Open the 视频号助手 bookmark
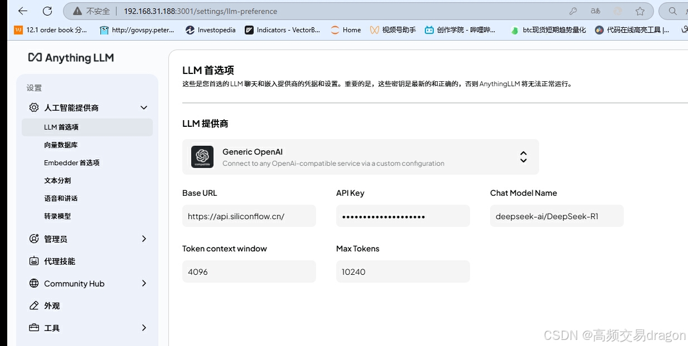 point(393,30)
